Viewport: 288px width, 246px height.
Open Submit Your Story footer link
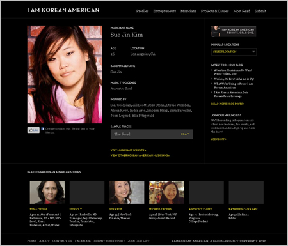[x=109, y=241]
